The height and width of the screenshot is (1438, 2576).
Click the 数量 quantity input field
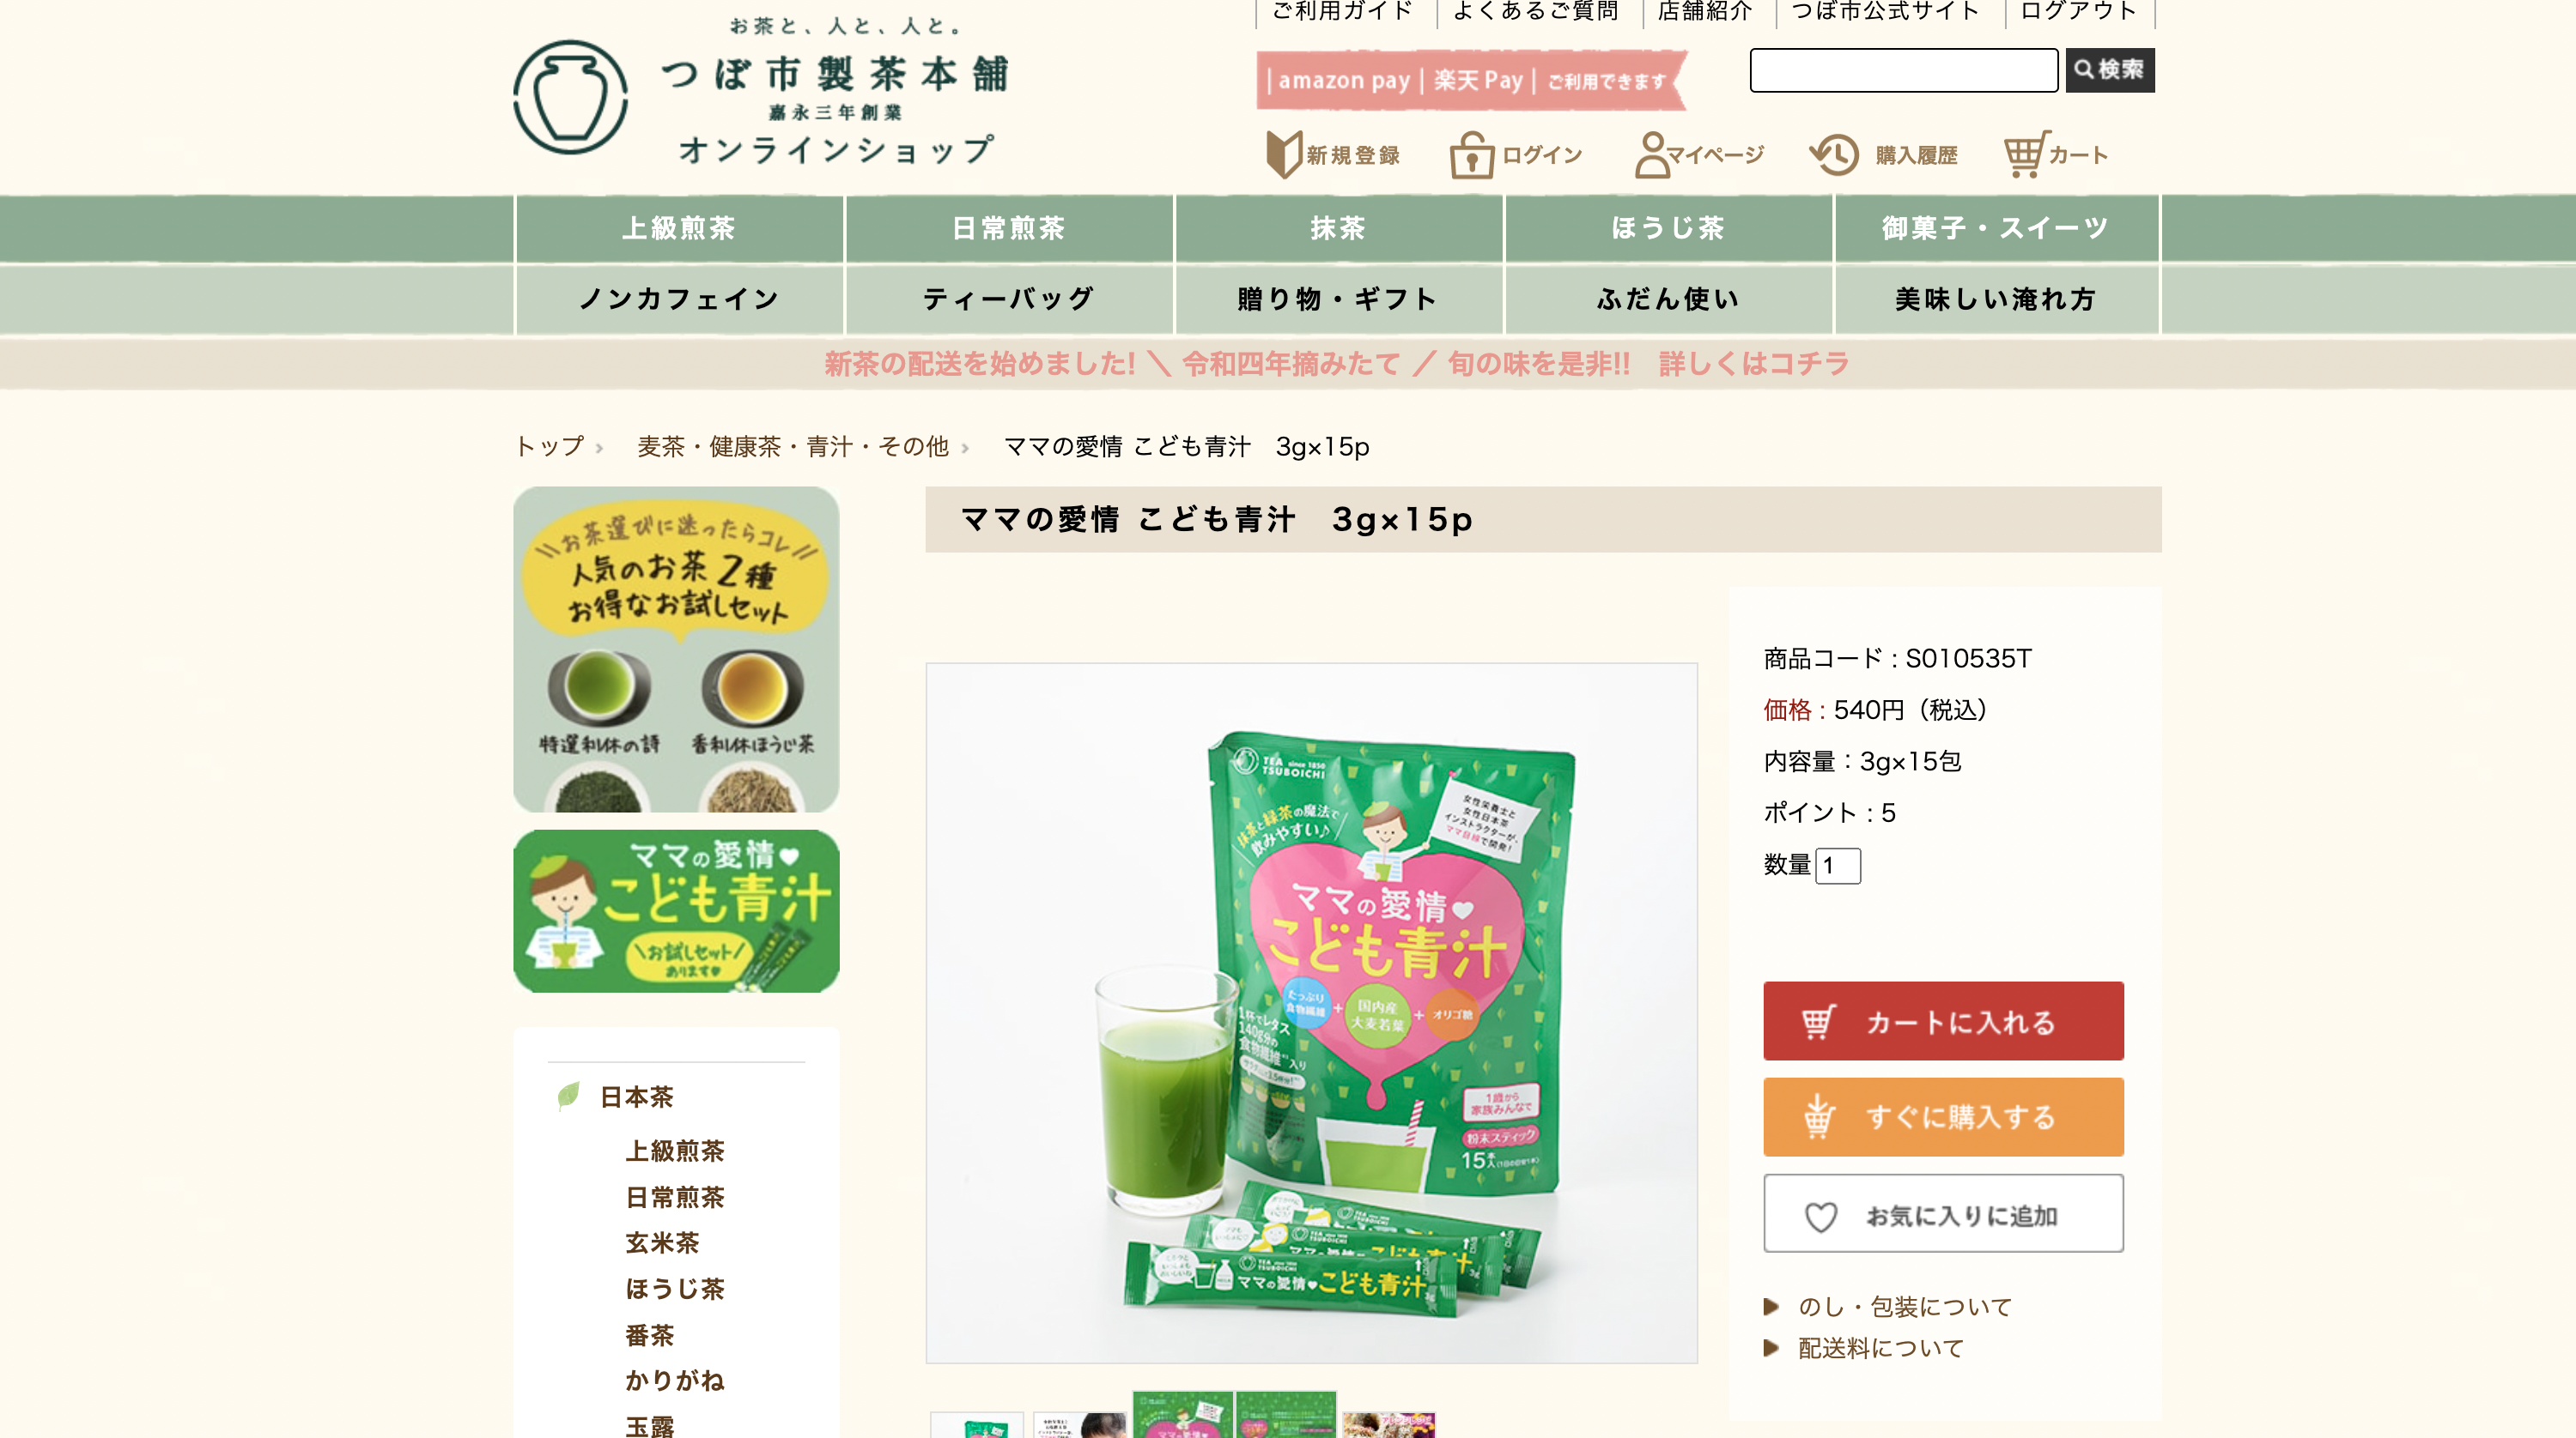1838,866
